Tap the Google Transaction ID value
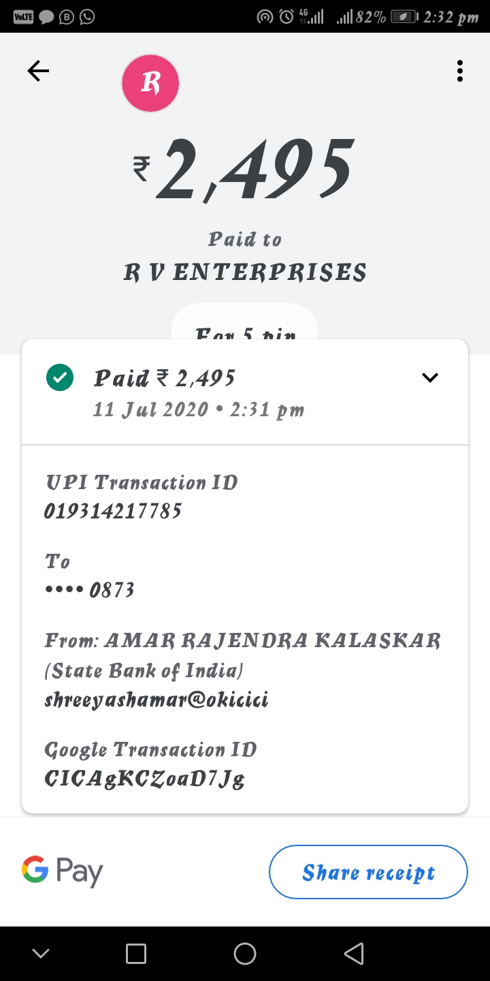490x981 pixels. click(x=144, y=778)
